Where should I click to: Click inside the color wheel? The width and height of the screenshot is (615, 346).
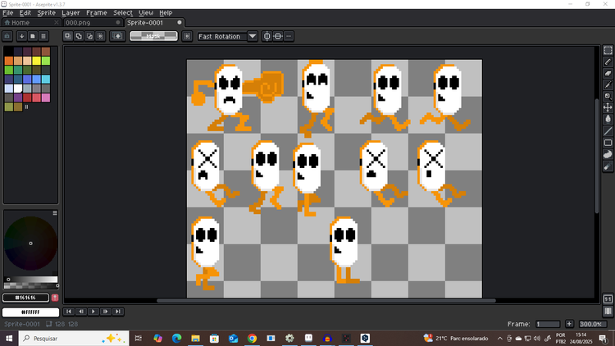pos(30,244)
